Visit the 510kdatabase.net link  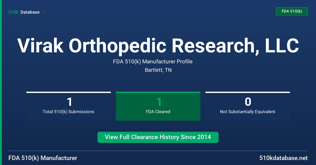coord(284,158)
